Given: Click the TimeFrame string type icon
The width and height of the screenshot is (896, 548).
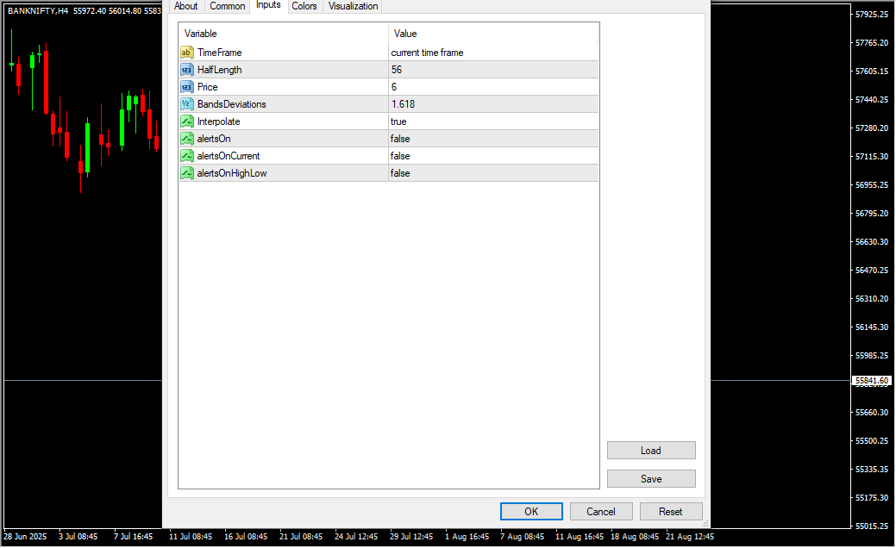Looking at the screenshot, I should (186, 53).
